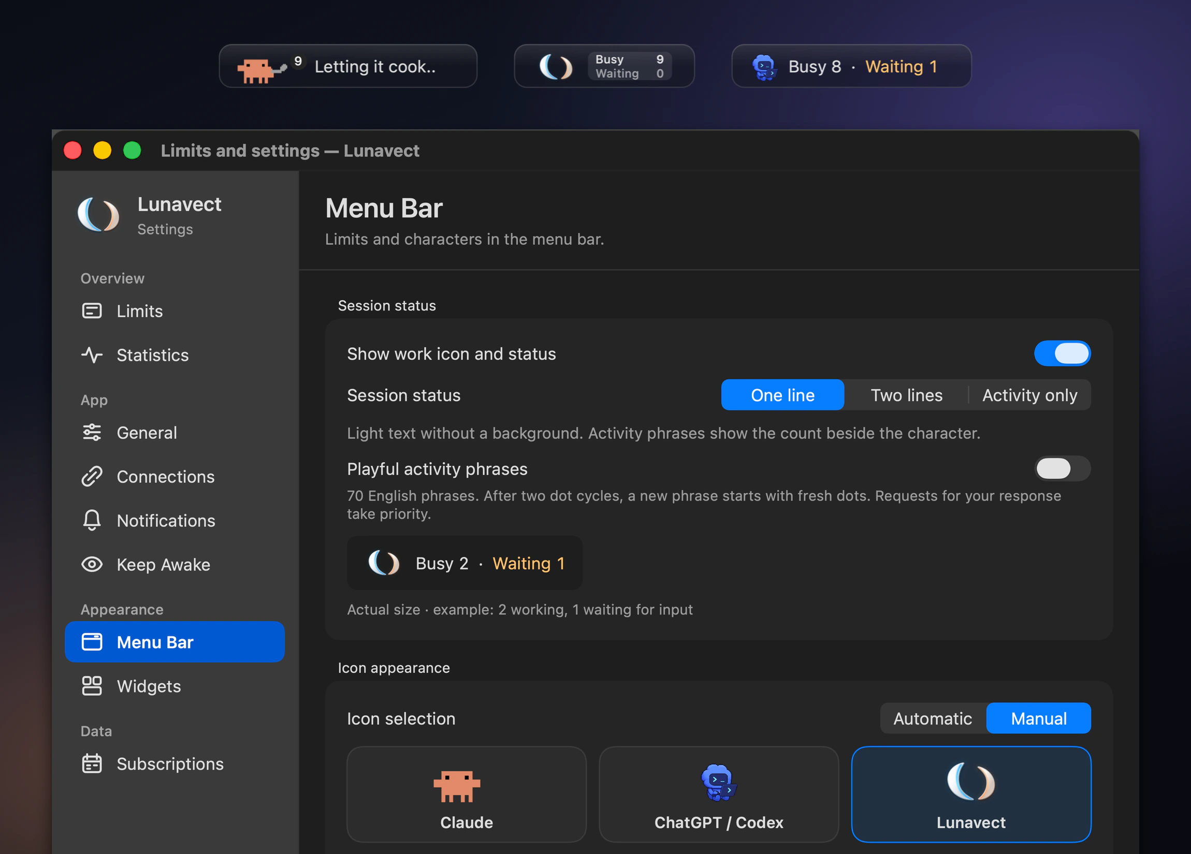Click the 'Actual size · example' caption
This screenshot has width=1191, height=854.
point(519,609)
